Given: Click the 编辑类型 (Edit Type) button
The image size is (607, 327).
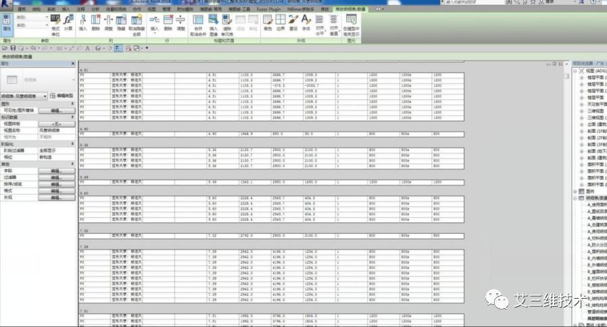Looking at the screenshot, I should [x=66, y=96].
